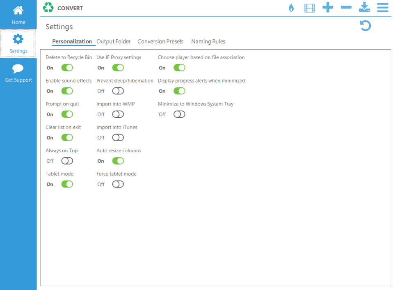Screen dimensions: 395x290
Task: Toggle Choose player based on file association
Action: point(179,68)
